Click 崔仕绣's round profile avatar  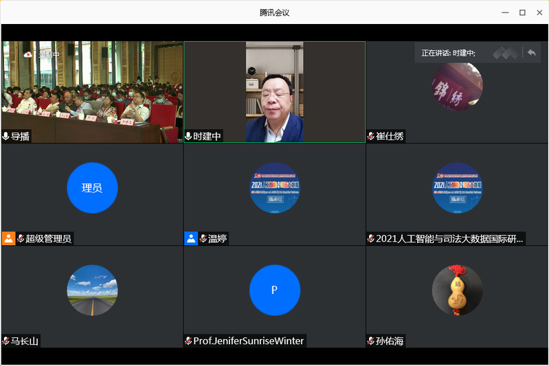click(457, 86)
